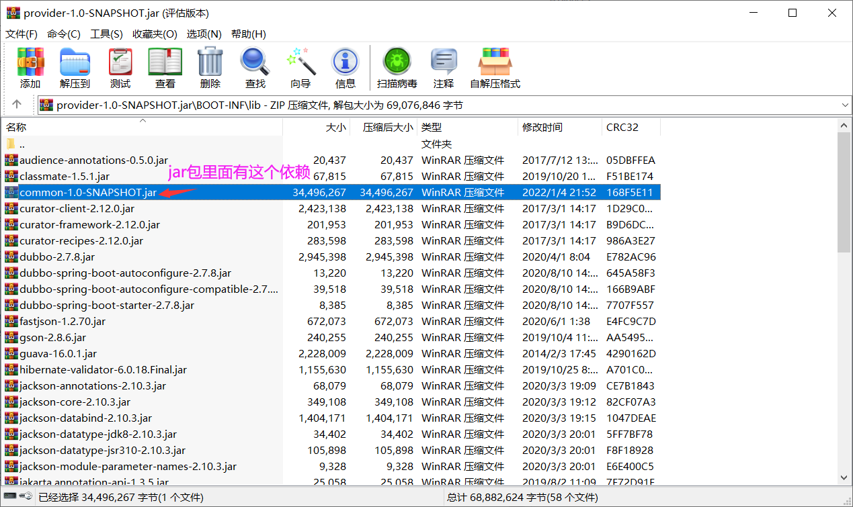Open the 选项(N) menu
This screenshot has width=853, height=507.
tap(204, 34)
